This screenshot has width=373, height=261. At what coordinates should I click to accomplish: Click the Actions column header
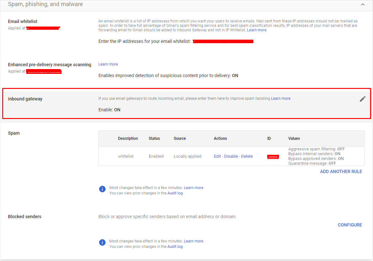click(220, 138)
